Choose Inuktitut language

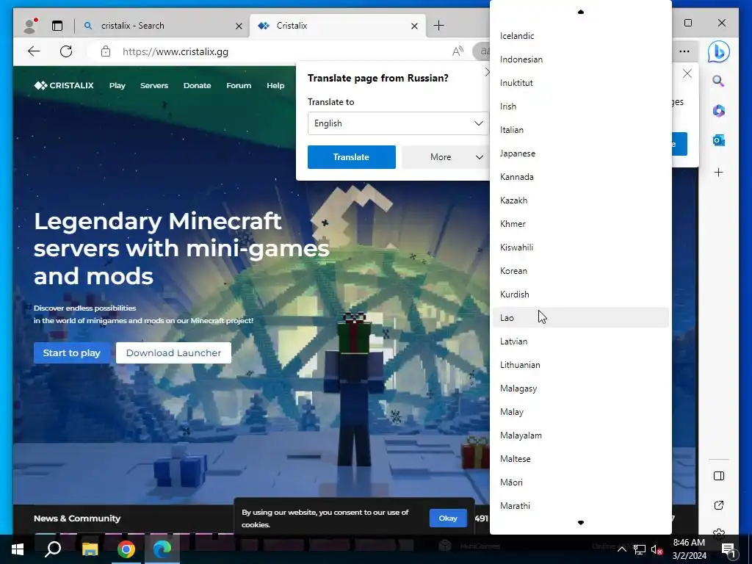pyautogui.click(x=581, y=83)
